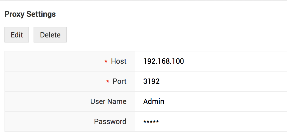The height and width of the screenshot is (133, 287).
Task: Click empty area right of 3192
Action: coord(224,81)
